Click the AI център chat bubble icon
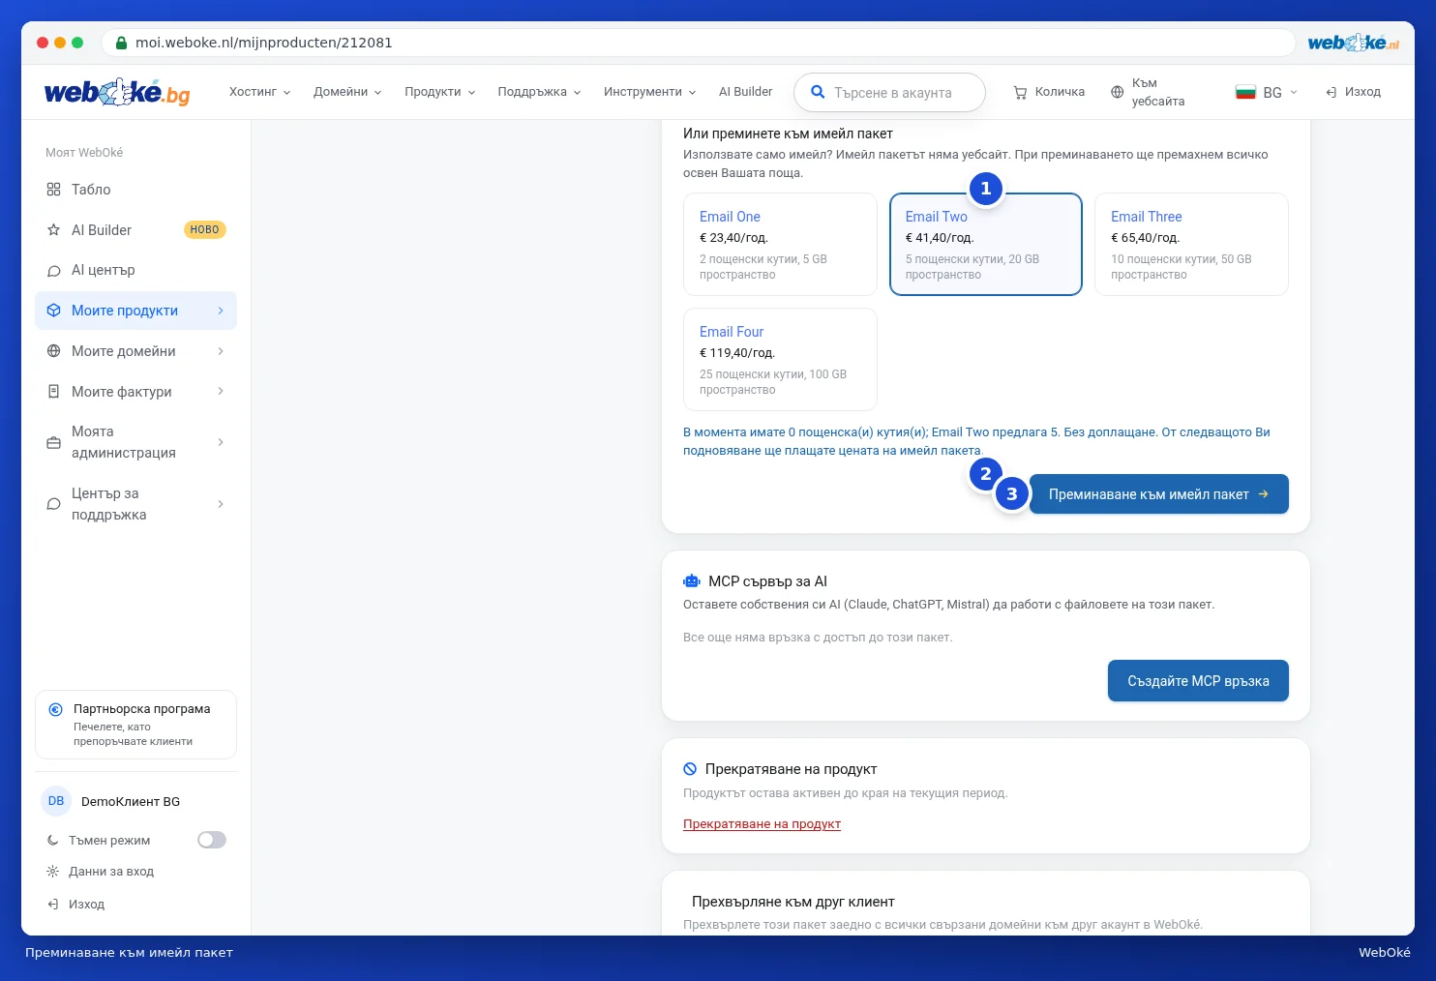Image resolution: width=1436 pixels, height=981 pixels. coord(53,271)
